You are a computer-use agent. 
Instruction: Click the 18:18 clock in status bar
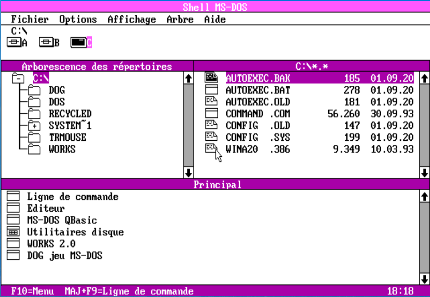point(400,291)
